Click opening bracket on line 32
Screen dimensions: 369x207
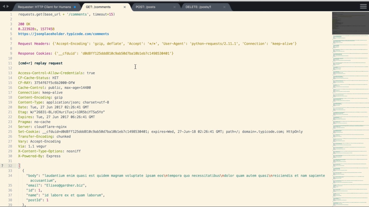[19, 166]
